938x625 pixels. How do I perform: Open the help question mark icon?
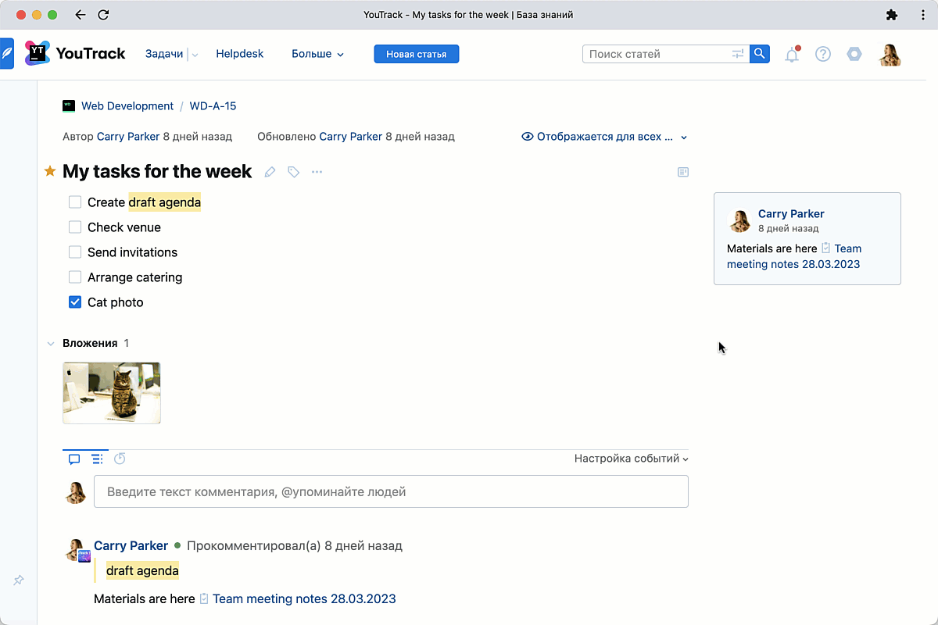(x=822, y=54)
